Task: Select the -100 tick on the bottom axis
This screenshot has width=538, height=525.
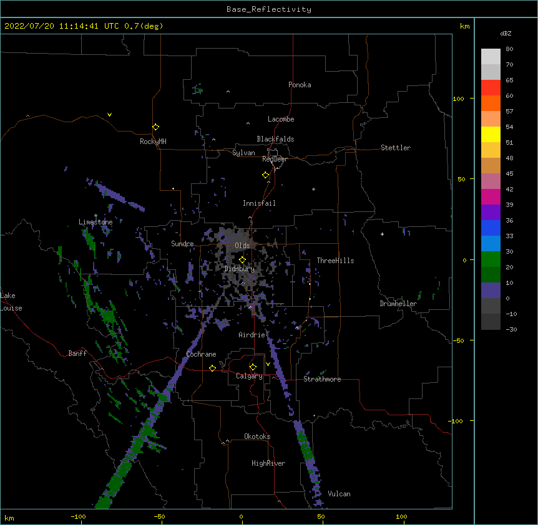Action: coord(78,516)
